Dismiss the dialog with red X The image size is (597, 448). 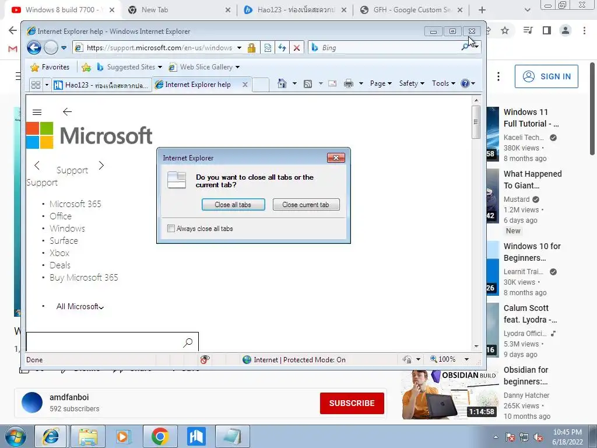pos(336,157)
